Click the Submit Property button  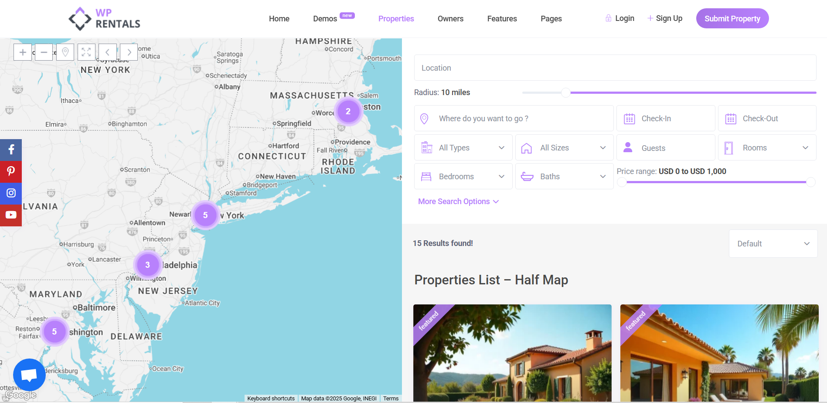[x=732, y=19]
